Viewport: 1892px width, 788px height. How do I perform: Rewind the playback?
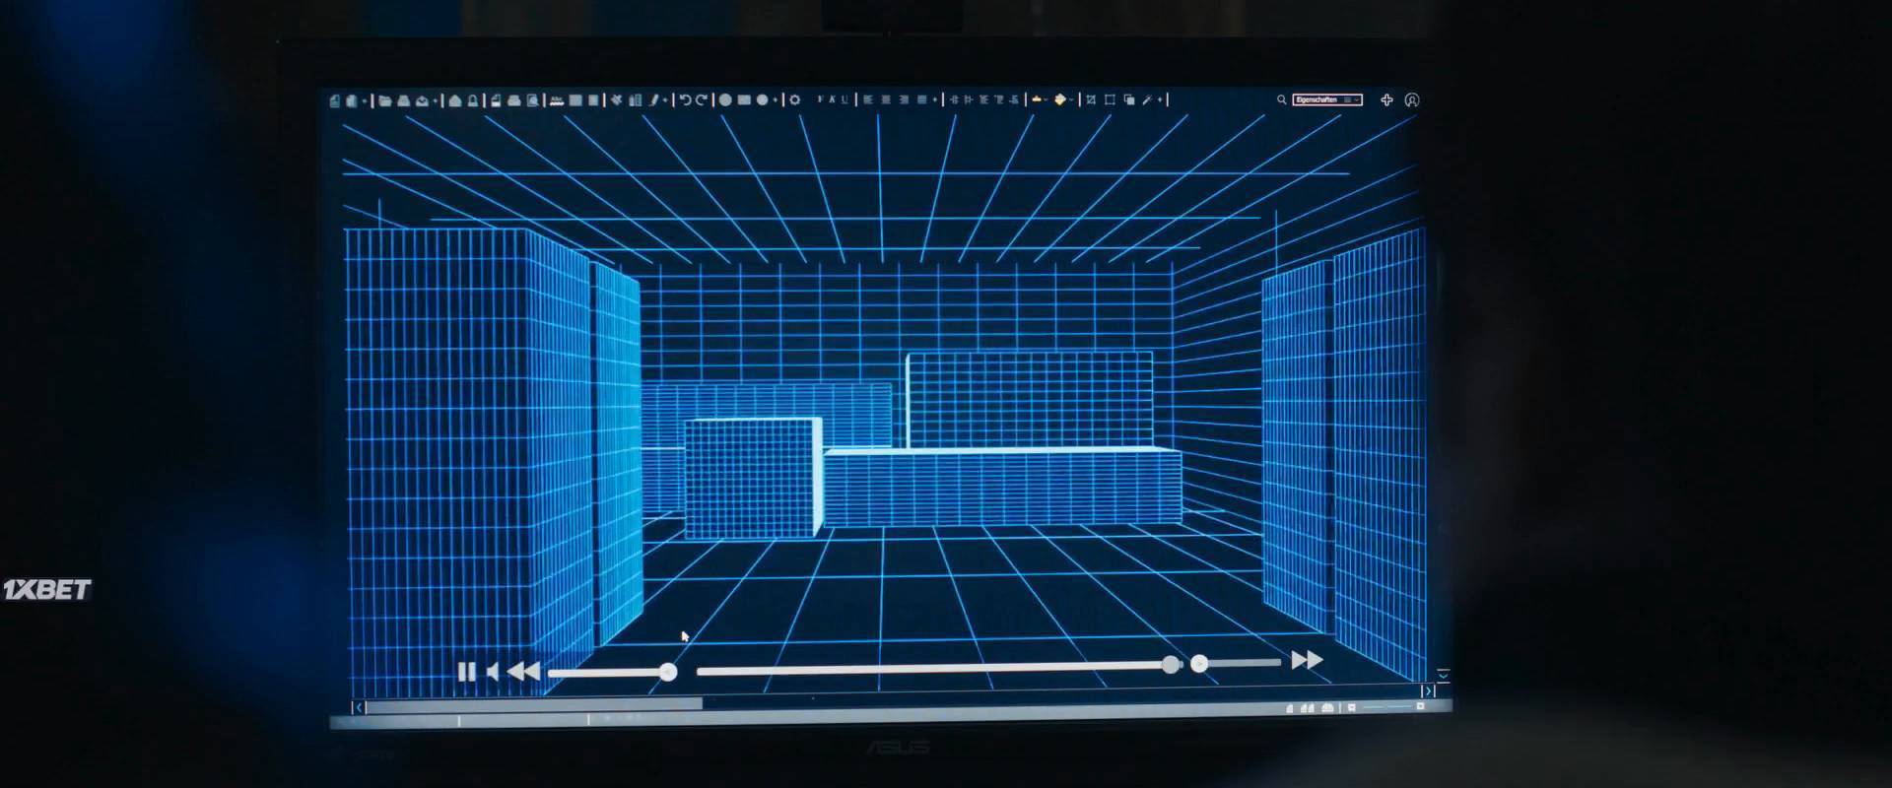pos(523,672)
